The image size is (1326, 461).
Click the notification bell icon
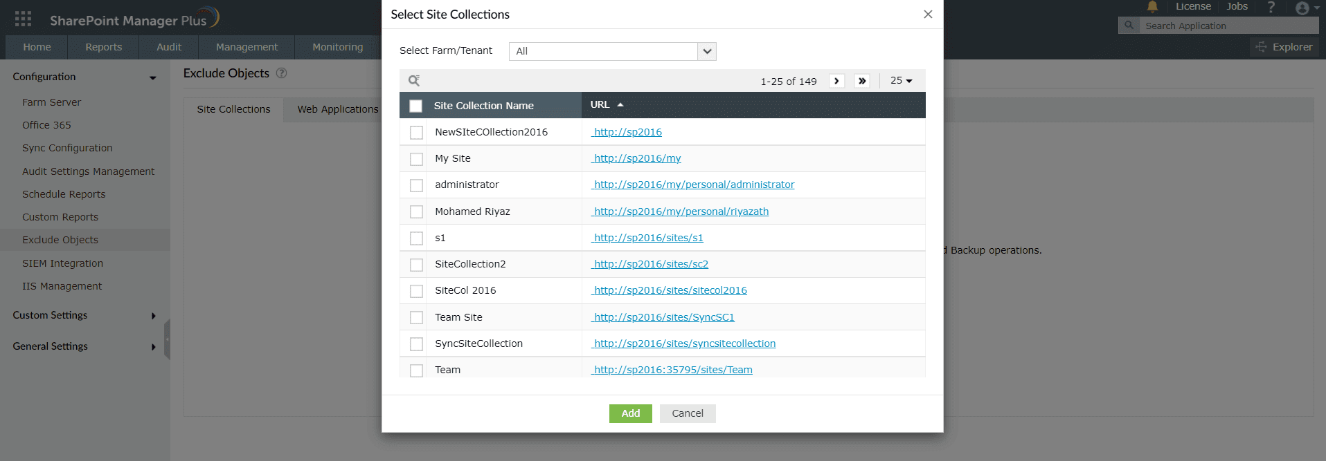(1152, 7)
